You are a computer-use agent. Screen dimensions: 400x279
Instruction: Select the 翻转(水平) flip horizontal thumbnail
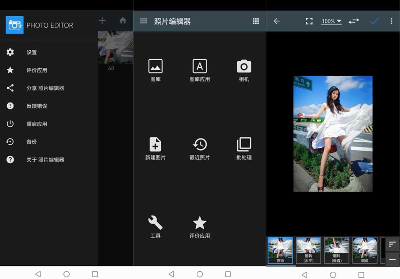tap(308, 250)
